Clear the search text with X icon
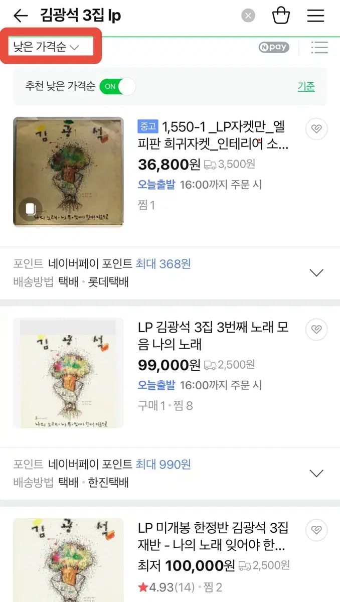This screenshot has width=340, height=602. click(x=248, y=16)
